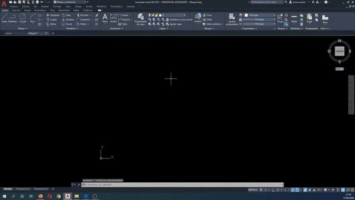Click the command line input field
Image resolution: width=355 pixels, height=200 pixels.
tap(182, 184)
